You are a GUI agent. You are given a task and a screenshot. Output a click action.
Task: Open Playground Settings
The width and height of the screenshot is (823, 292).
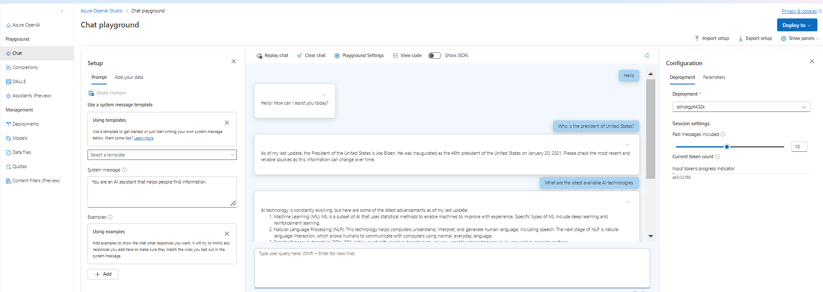pos(359,55)
